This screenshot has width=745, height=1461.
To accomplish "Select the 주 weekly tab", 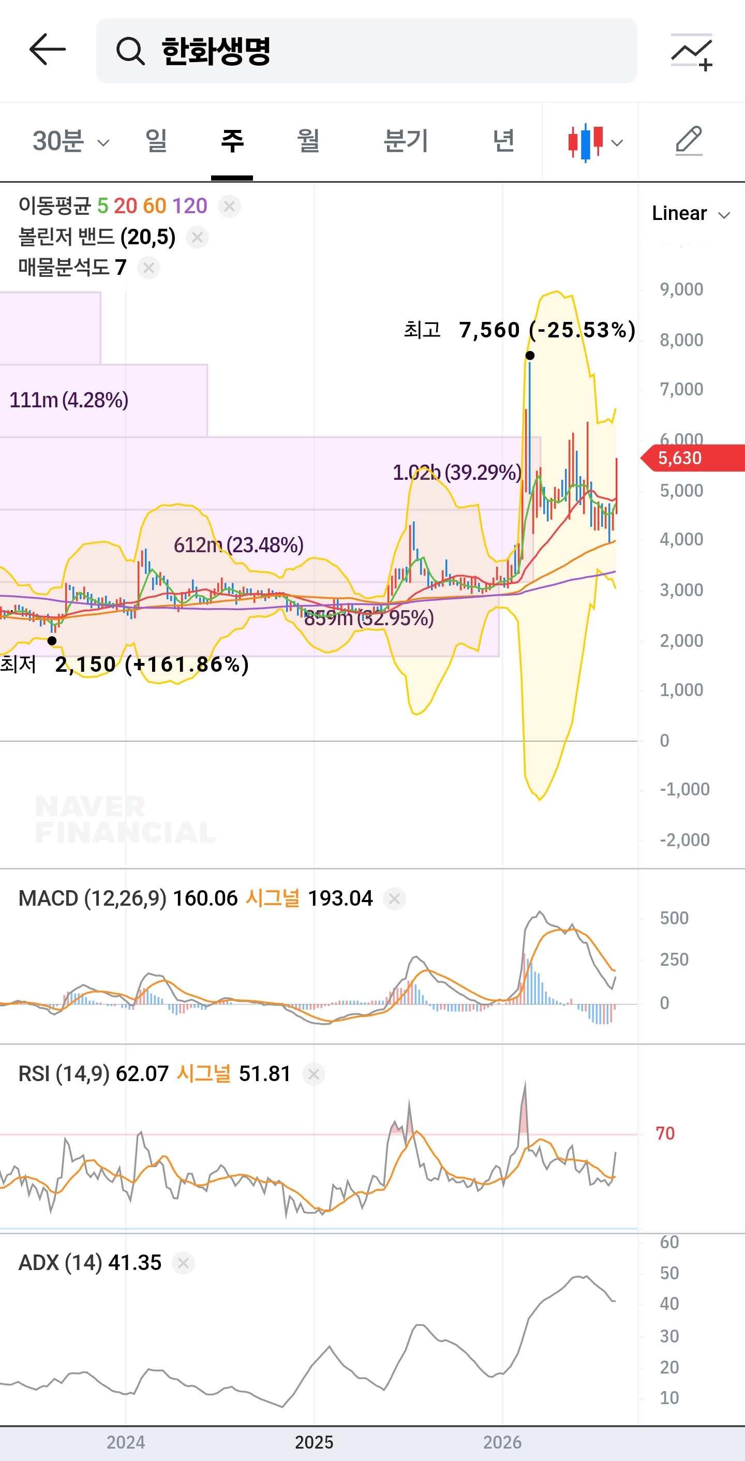I will pyautogui.click(x=232, y=141).
